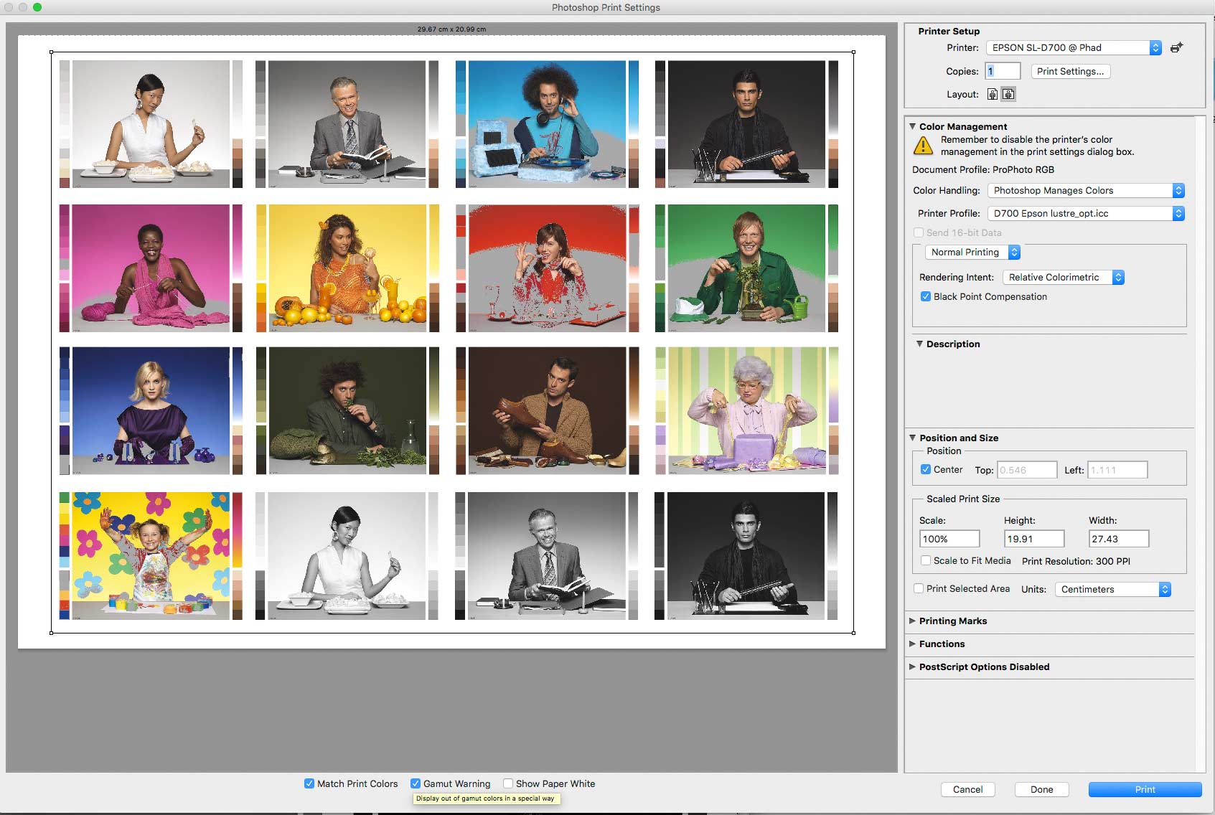The image size is (1215, 815).
Task: Click the Height input field
Action: pyautogui.click(x=1034, y=539)
